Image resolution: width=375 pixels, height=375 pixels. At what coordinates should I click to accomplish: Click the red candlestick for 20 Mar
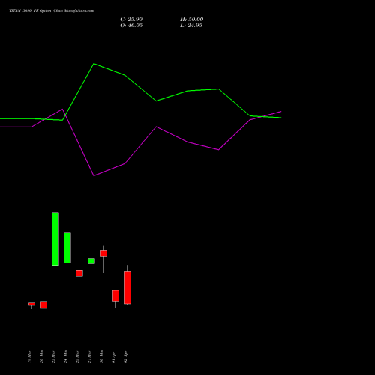coord(43,304)
